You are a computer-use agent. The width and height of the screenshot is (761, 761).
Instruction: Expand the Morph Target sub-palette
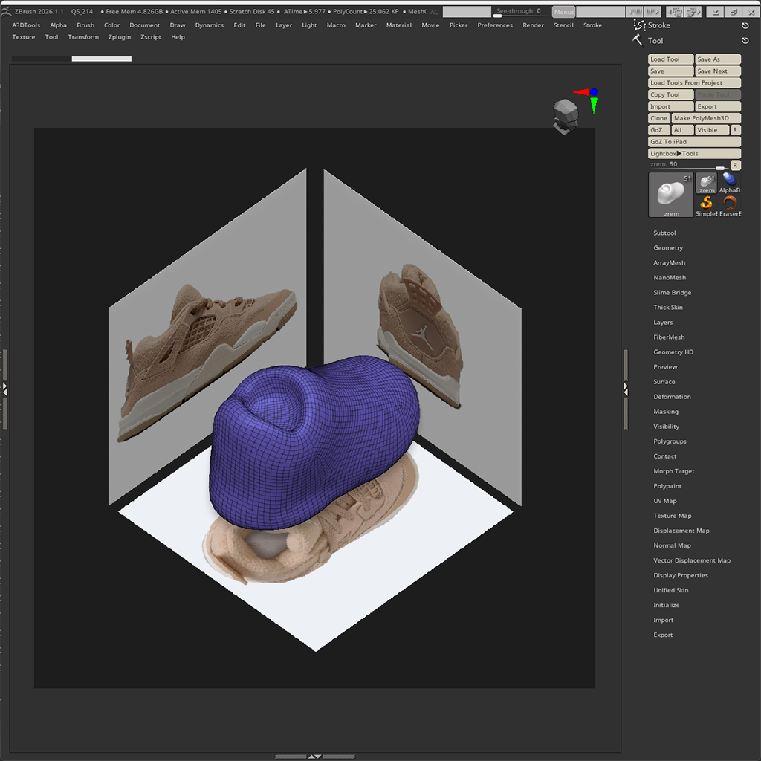673,471
